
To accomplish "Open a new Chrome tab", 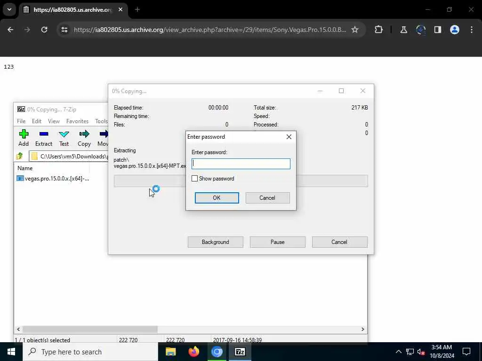I will coord(137,9).
